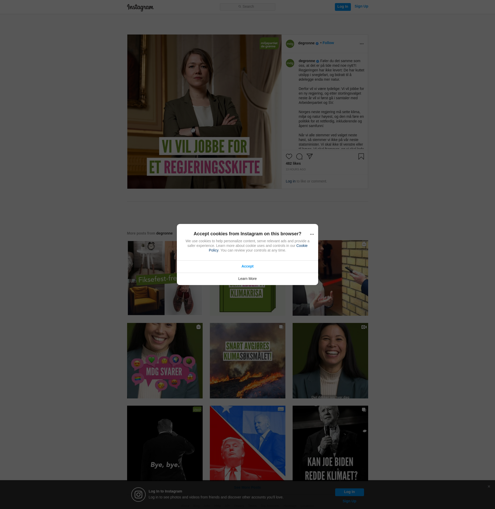Share post via paper plane icon
Image resolution: width=495 pixels, height=509 pixels.
click(x=309, y=156)
